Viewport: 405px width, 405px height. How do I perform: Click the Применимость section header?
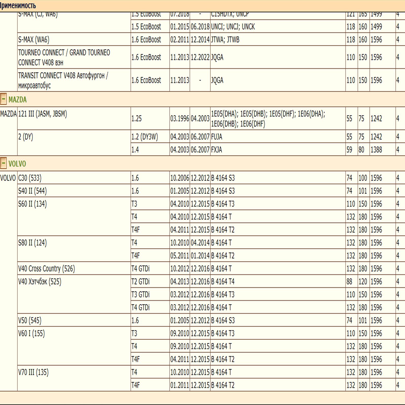[x=18, y=5]
